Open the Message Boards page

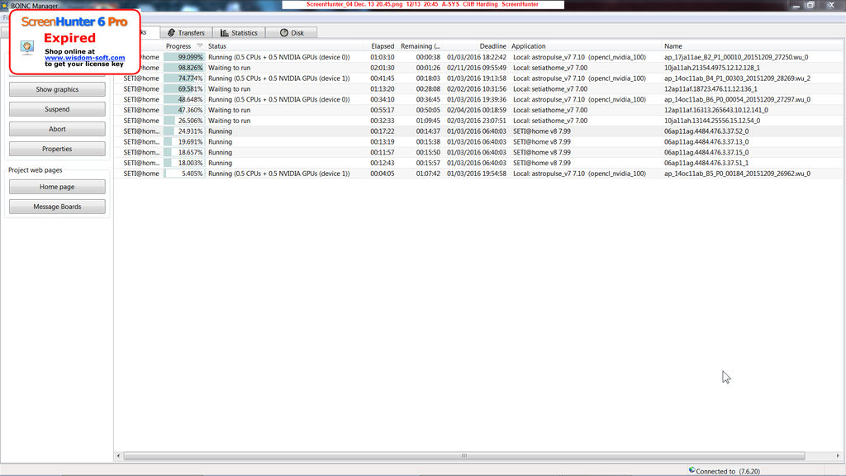57,207
